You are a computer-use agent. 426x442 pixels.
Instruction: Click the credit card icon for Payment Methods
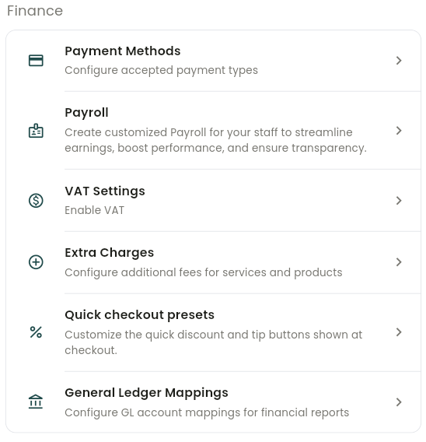(36, 61)
